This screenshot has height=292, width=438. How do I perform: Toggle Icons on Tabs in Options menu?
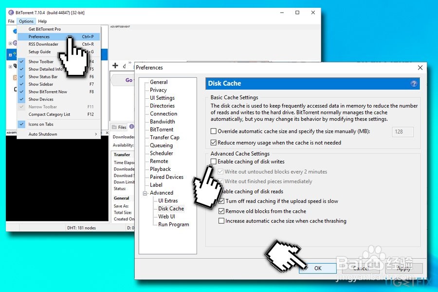(x=21, y=124)
